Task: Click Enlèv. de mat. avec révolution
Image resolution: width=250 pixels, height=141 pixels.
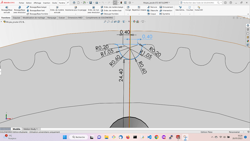Action: tap(93, 9)
